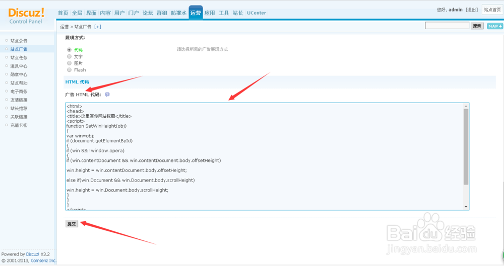The width and height of the screenshot is (504, 266).
Task: Select the 代码 display method radio
Action: click(x=69, y=50)
